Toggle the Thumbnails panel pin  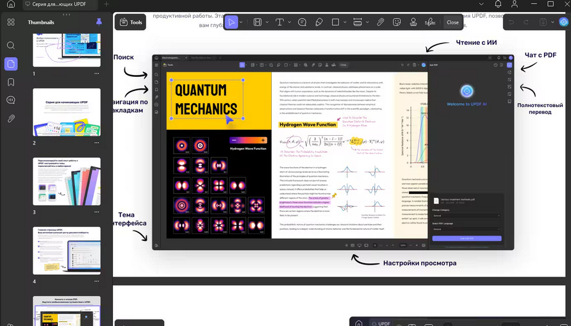click(98, 22)
